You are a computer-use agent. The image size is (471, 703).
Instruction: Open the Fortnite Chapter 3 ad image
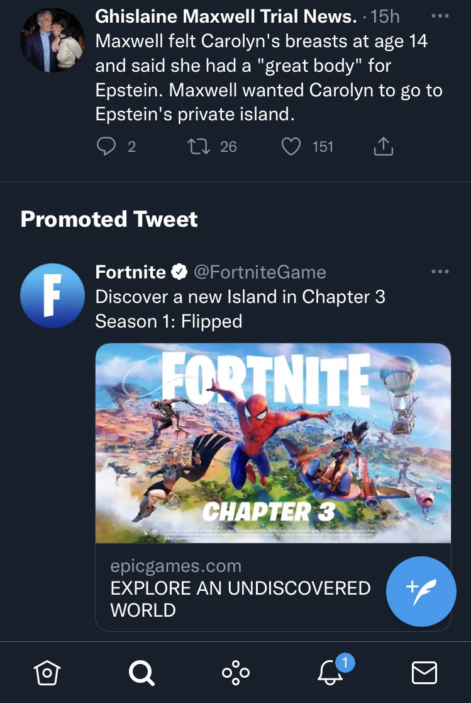point(273,443)
